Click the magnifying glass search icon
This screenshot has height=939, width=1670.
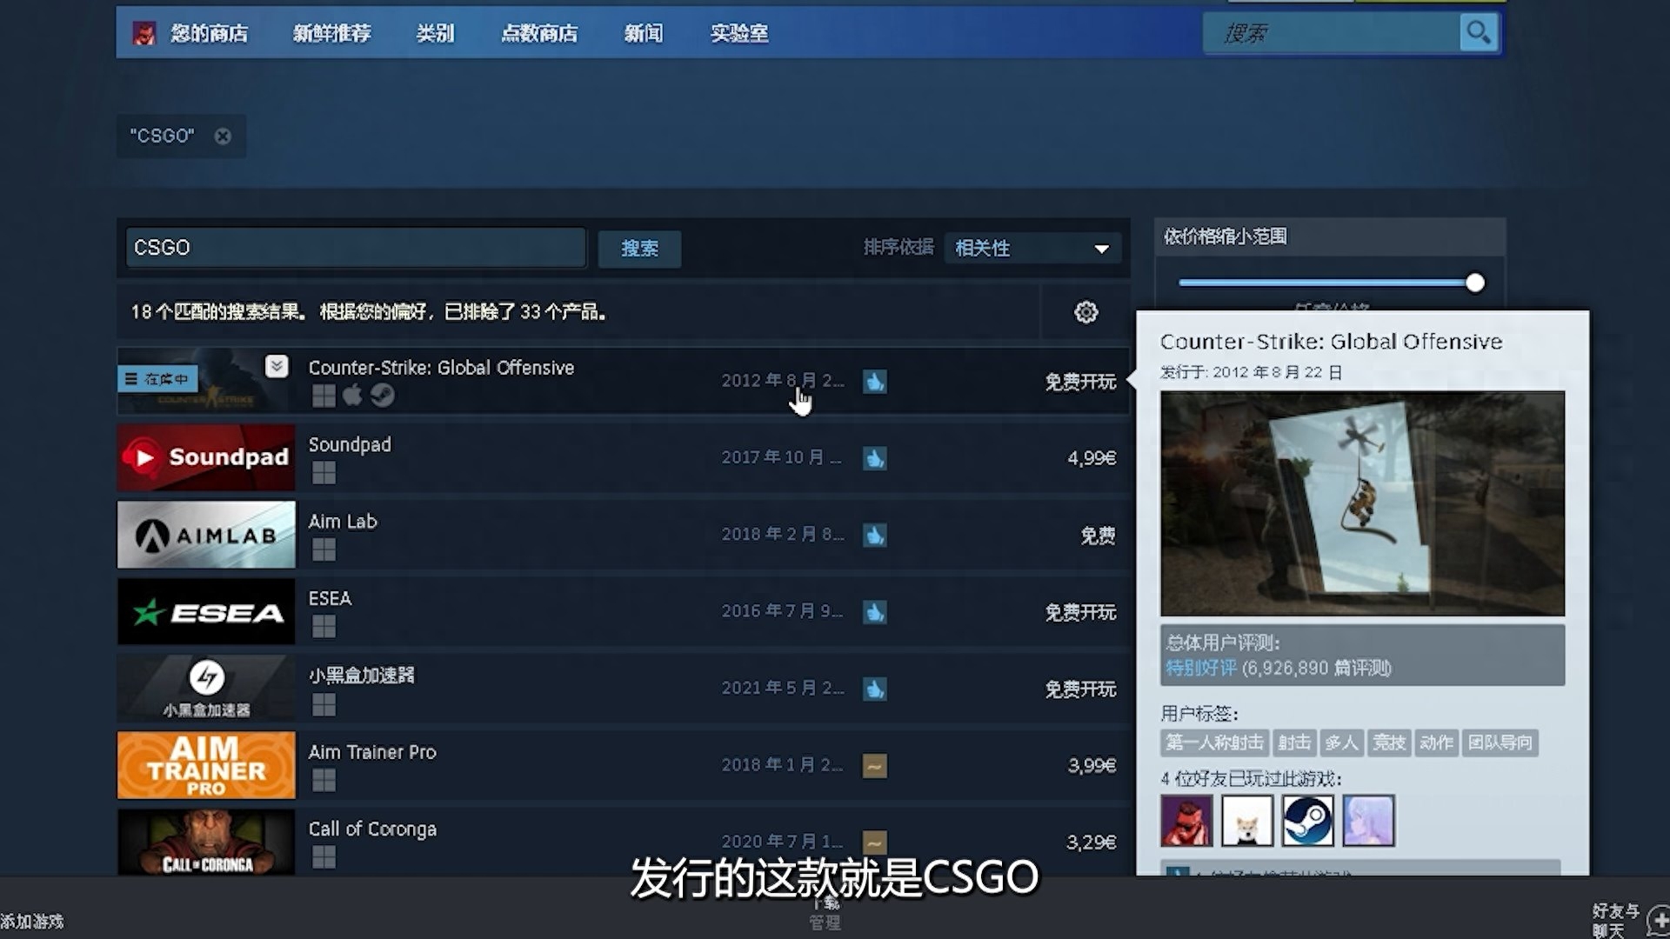(x=1478, y=32)
